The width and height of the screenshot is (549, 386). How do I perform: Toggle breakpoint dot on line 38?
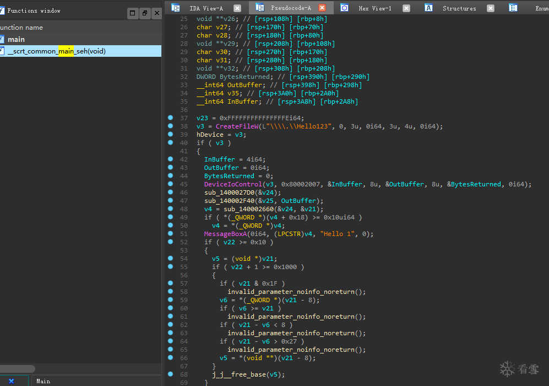coord(170,126)
